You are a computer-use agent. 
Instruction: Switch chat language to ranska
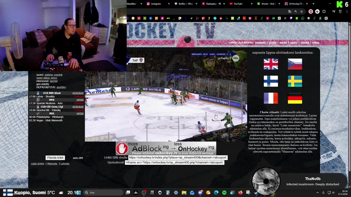tap(305, 43)
